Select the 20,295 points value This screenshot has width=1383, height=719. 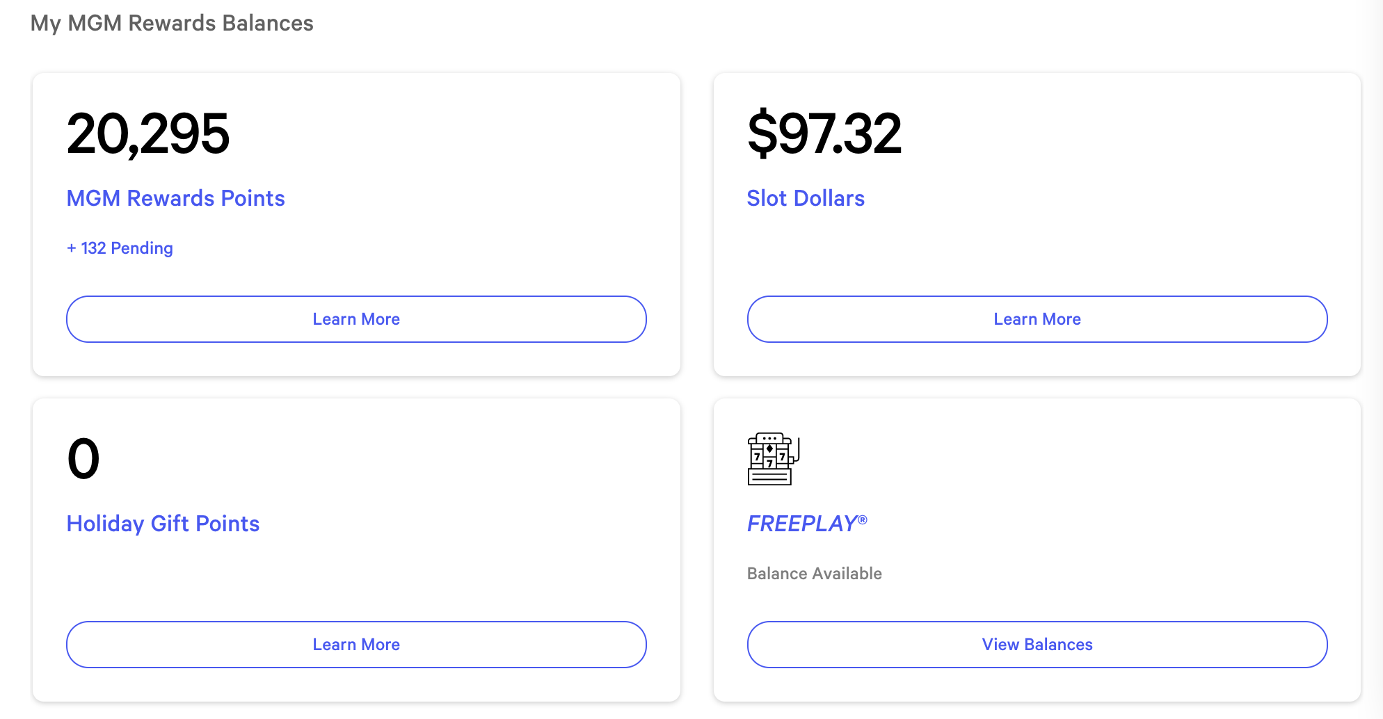click(x=148, y=134)
